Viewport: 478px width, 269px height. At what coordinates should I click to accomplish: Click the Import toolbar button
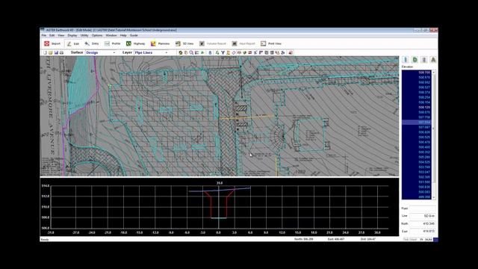pos(52,43)
